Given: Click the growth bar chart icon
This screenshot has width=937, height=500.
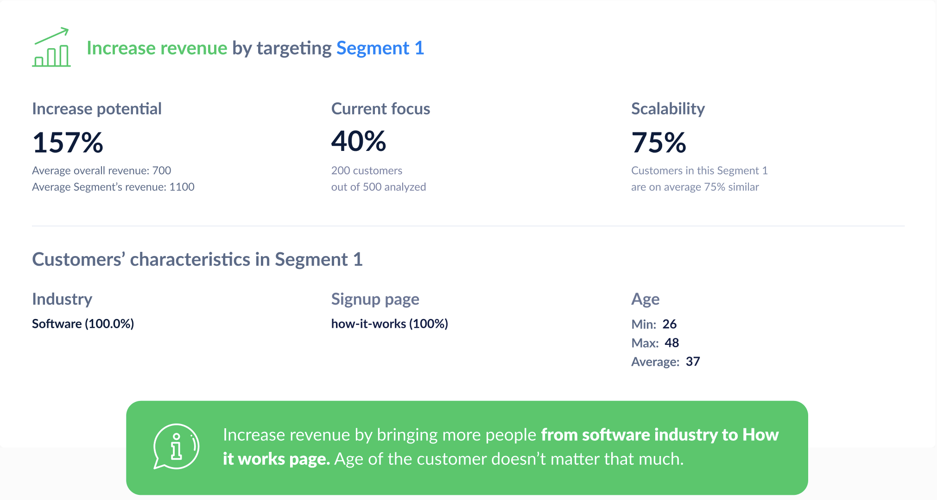Looking at the screenshot, I should click(51, 48).
